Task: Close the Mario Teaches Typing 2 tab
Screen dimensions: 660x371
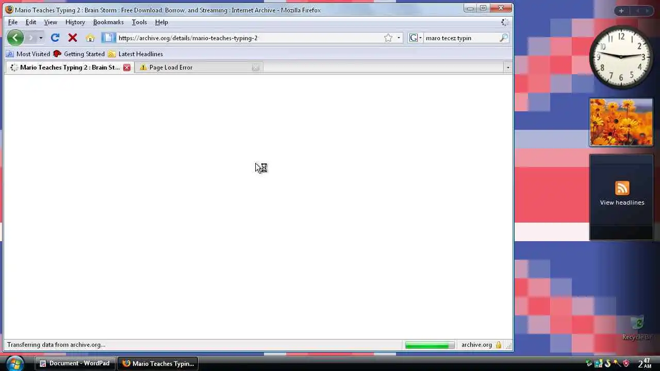Action: click(127, 68)
